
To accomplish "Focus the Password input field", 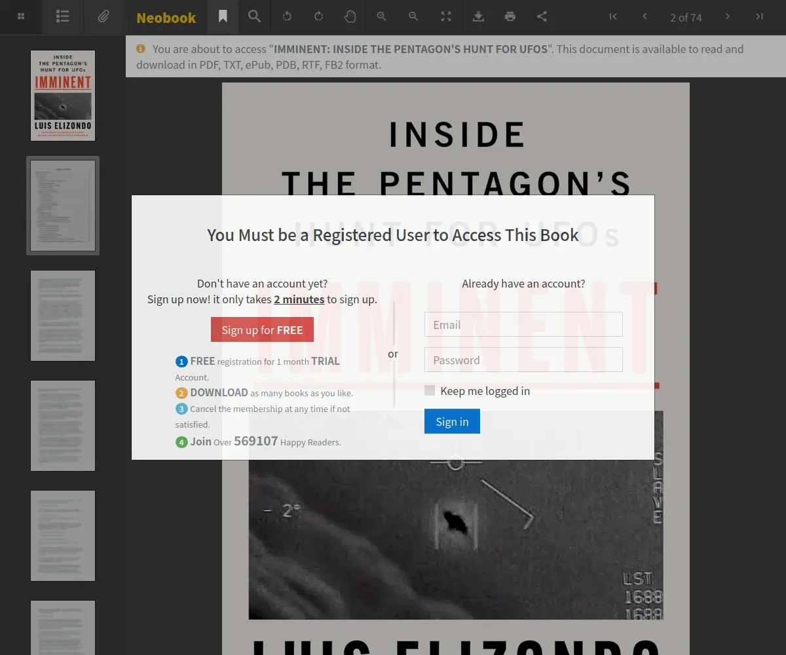I will (523, 360).
